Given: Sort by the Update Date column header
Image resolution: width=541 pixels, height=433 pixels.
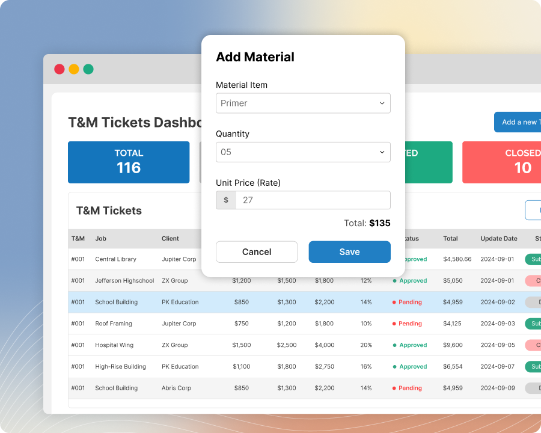Looking at the screenshot, I should (498, 239).
